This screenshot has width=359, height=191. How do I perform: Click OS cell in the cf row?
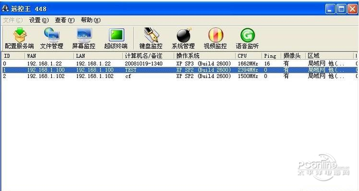[x=204, y=76]
